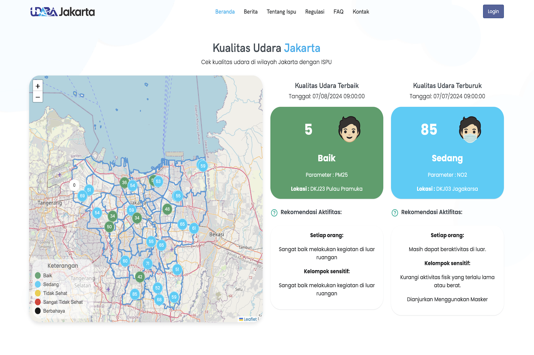This screenshot has width=534, height=355.
Task: Open the Leaflet attribution link
Action: (x=250, y=319)
